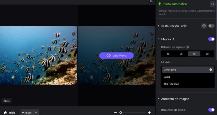217x115 pixels.
Task: Select the 2x upscale option
Action: pyautogui.click(x=181, y=54)
